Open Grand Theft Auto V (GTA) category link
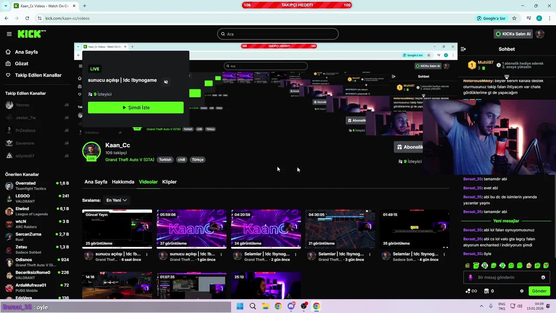 [x=129, y=160]
